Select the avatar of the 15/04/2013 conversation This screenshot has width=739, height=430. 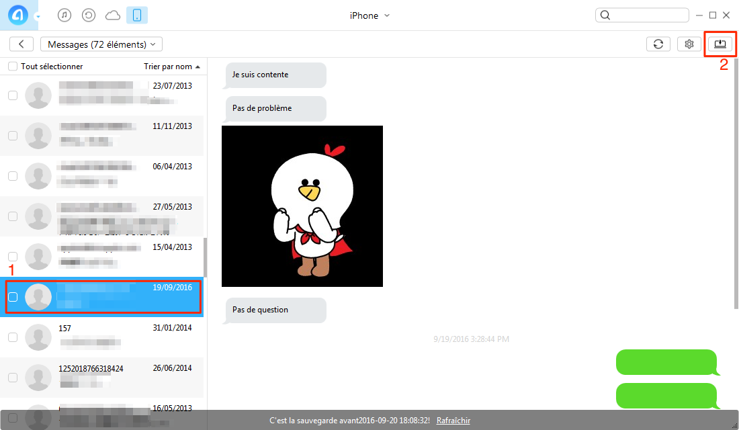[38, 257]
